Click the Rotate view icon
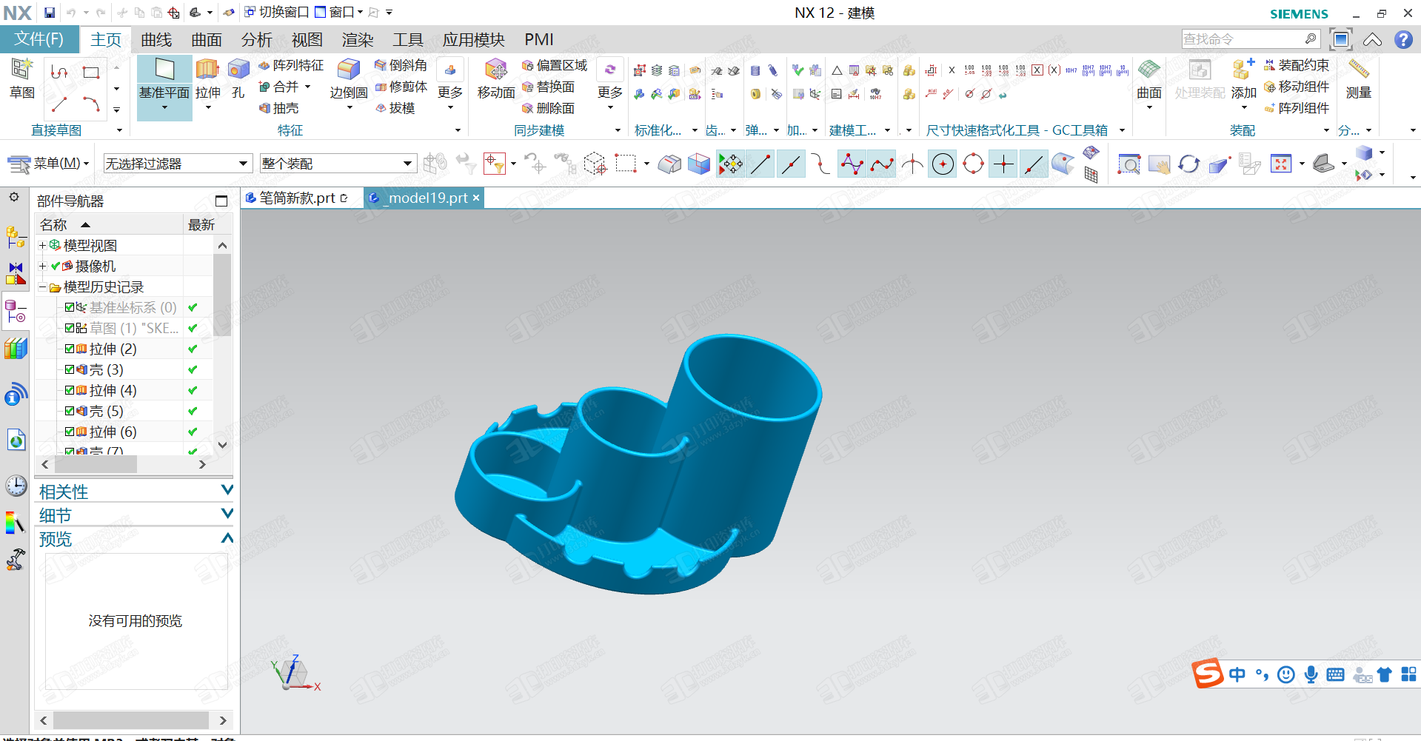 pos(1189,164)
